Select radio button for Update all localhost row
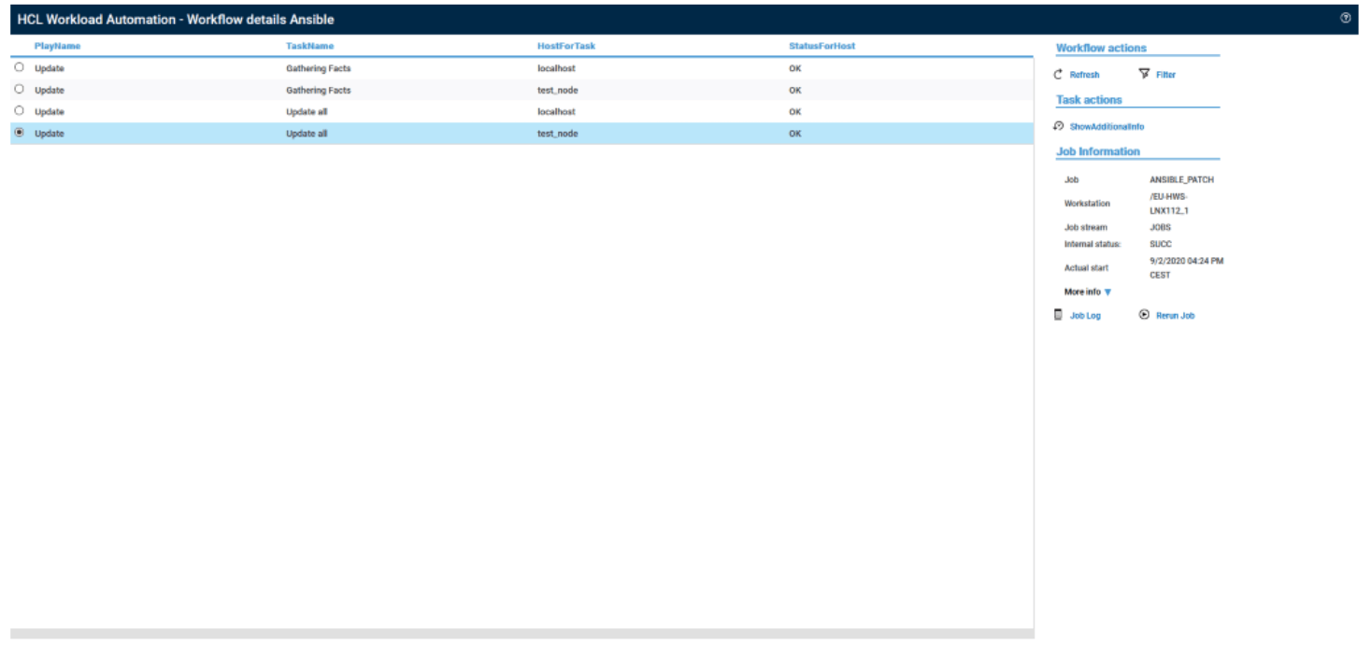The image size is (1372, 671). pos(20,110)
